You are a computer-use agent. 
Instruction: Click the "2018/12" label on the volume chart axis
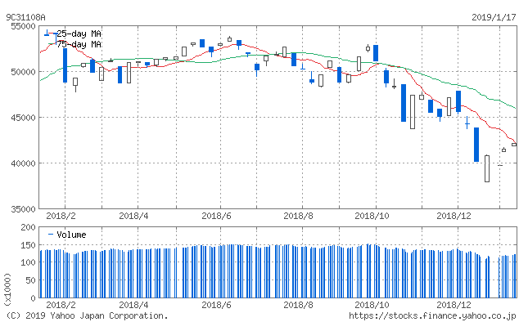click(x=454, y=305)
